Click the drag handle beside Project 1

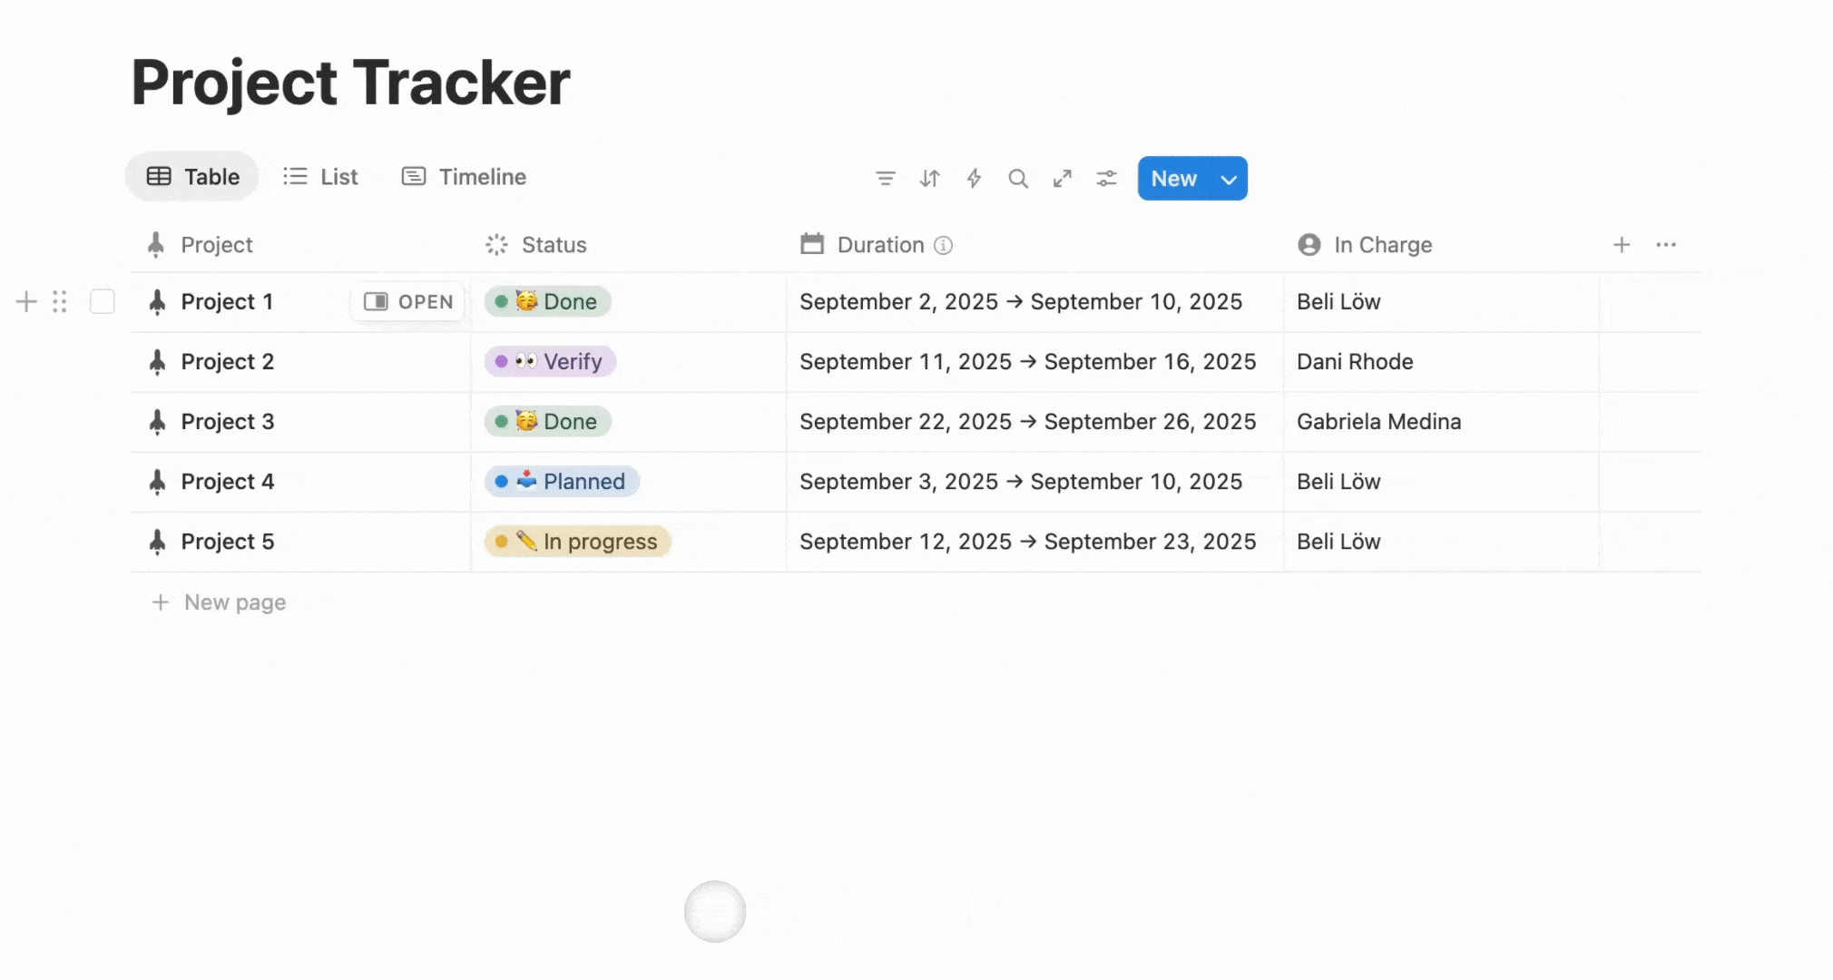point(60,301)
